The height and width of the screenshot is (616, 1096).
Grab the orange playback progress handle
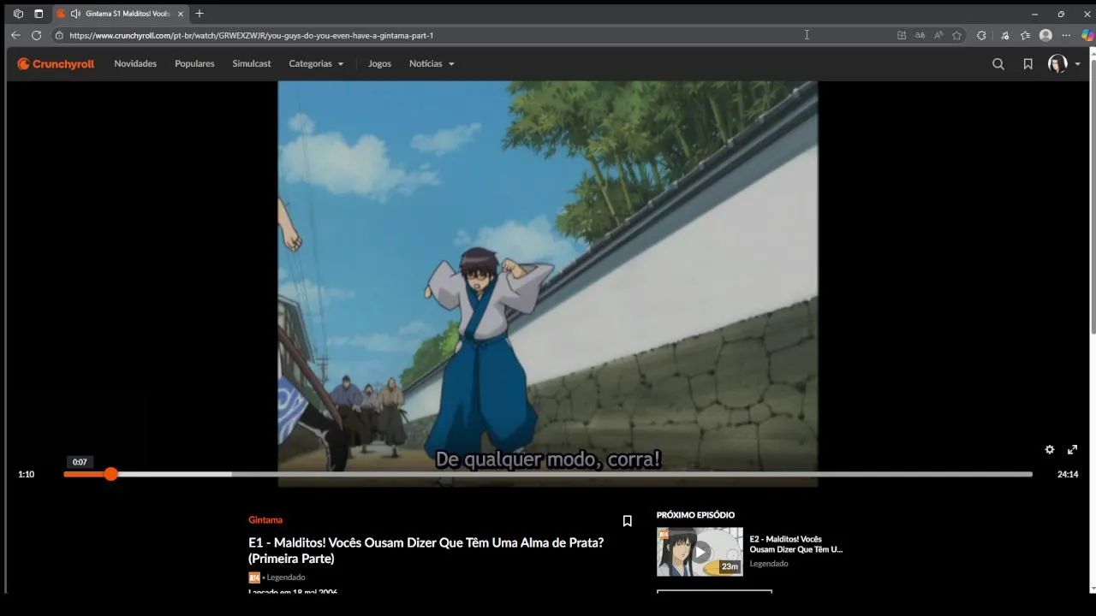110,474
